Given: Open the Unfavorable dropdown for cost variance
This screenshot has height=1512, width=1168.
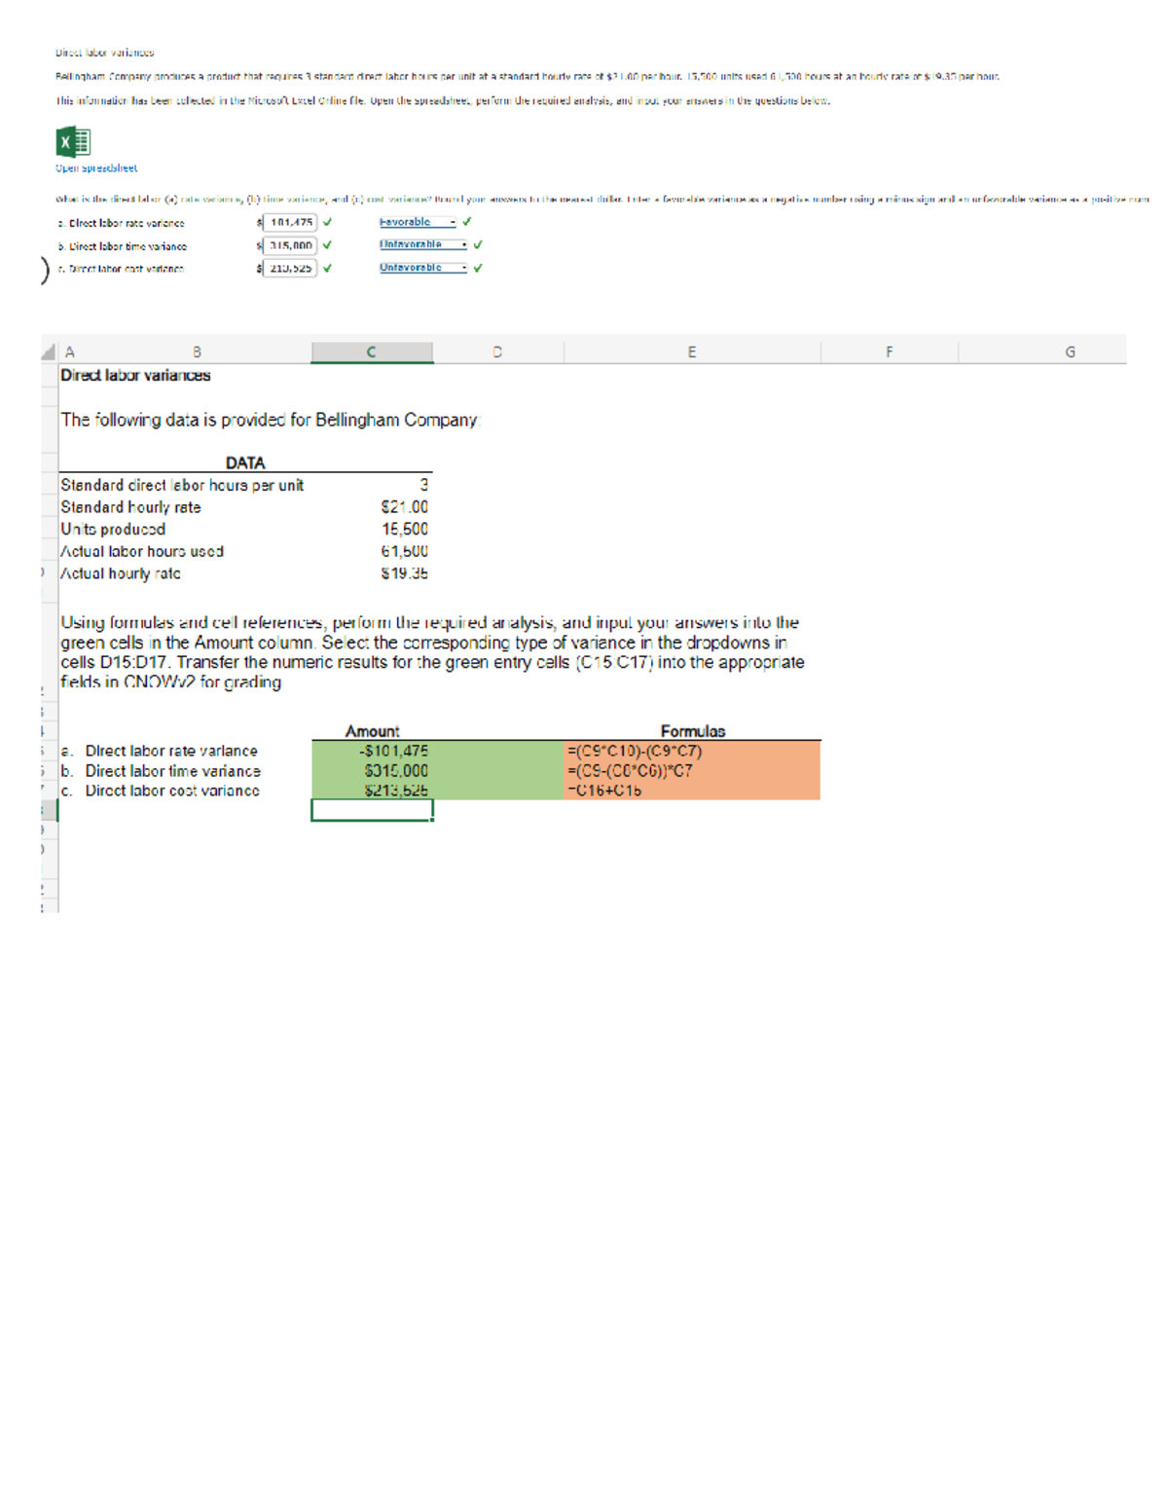Looking at the screenshot, I should coord(419,267).
